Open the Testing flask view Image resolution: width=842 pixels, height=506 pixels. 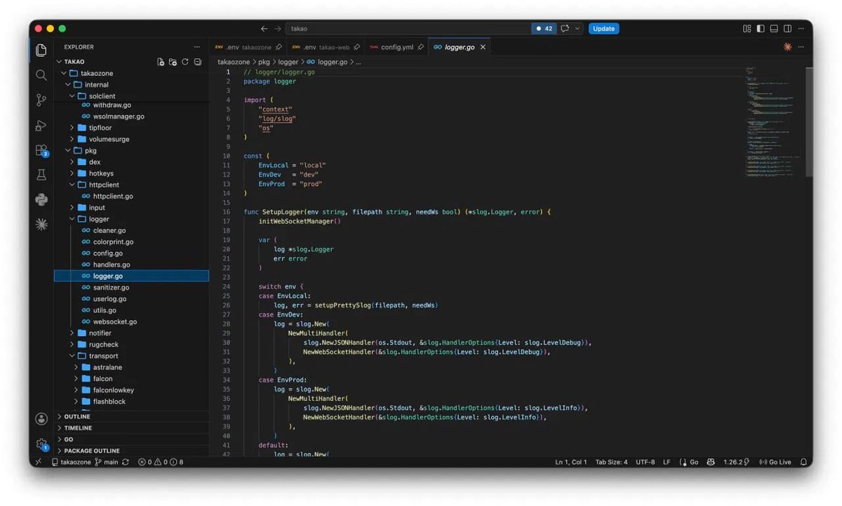[41, 175]
